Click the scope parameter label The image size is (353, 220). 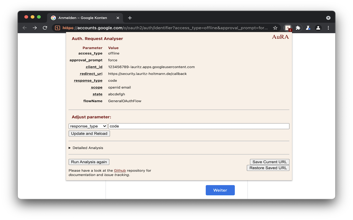point(97,87)
